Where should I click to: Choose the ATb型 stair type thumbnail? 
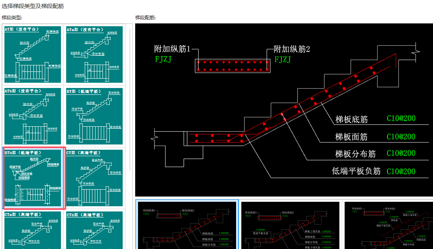point(33,116)
